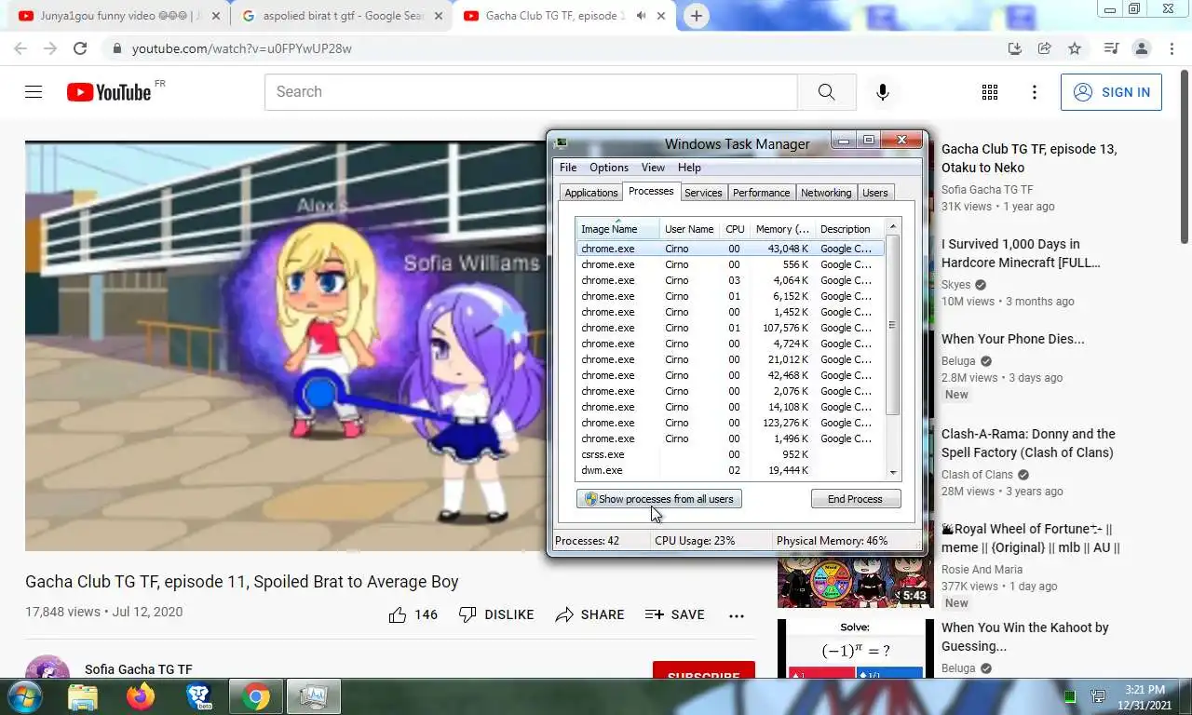
Task: Click the YouTube Search input field
Action: tap(531, 92)
